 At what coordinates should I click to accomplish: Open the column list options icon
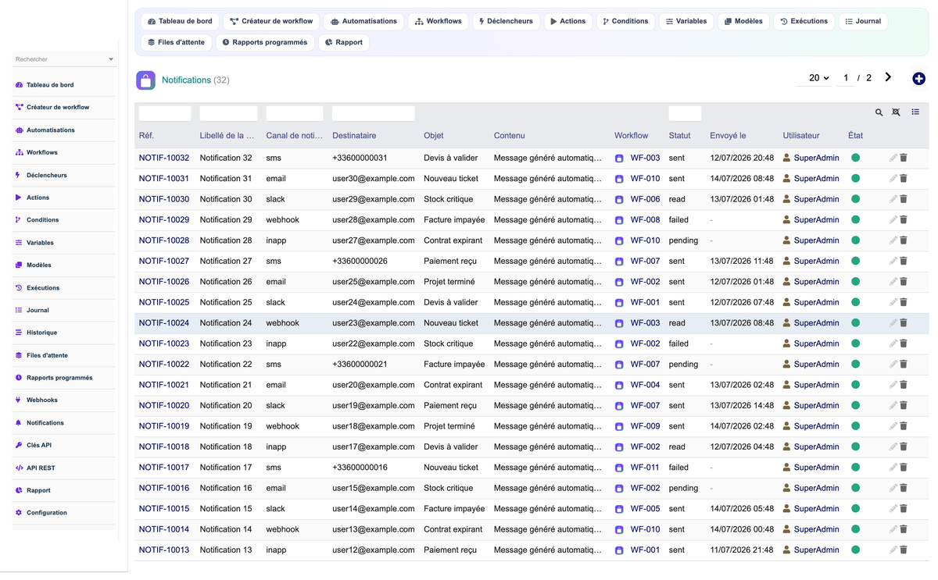pyautogui.click(x=915, y=112)
